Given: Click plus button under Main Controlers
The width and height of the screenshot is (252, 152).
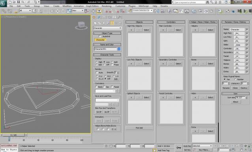Looking at the screenshot, I should (163, 30).
